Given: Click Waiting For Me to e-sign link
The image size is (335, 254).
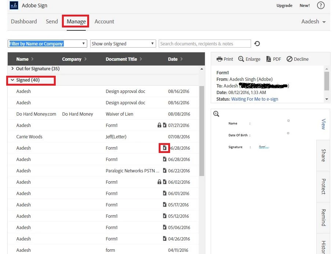Looking at the screenshot, I should (255, 99).
